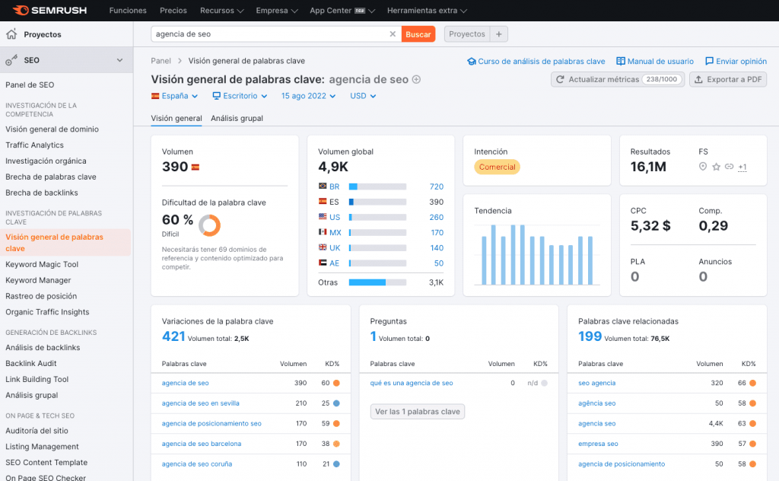Expand the SEO sidebar section chevron
Image resolution: width=779 pixels, height=481 pixels.
click(119, 60)
